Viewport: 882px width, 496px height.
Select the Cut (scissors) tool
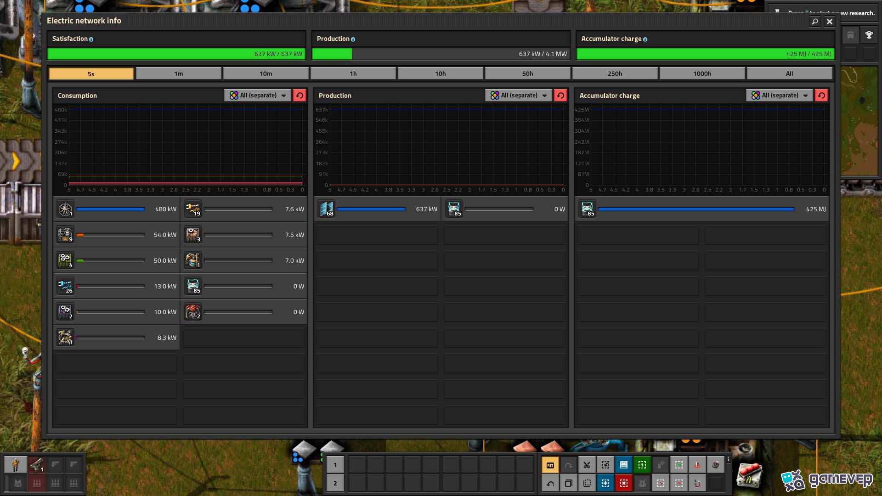click(x=587, y=465)
